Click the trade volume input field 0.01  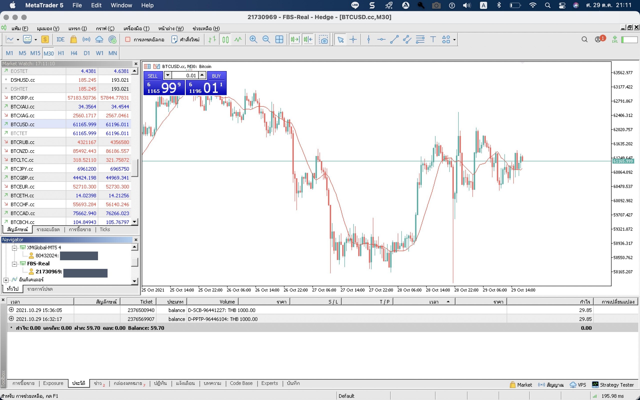(184, 76)
